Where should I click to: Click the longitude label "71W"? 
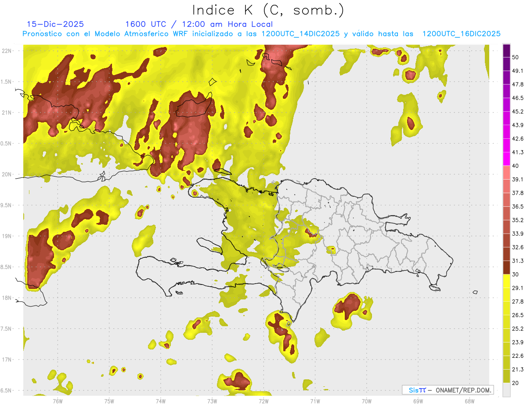315,401
